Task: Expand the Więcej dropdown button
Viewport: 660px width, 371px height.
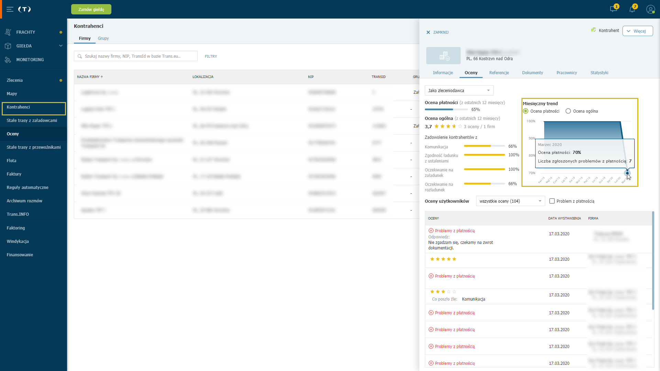Action: [638, 31]
